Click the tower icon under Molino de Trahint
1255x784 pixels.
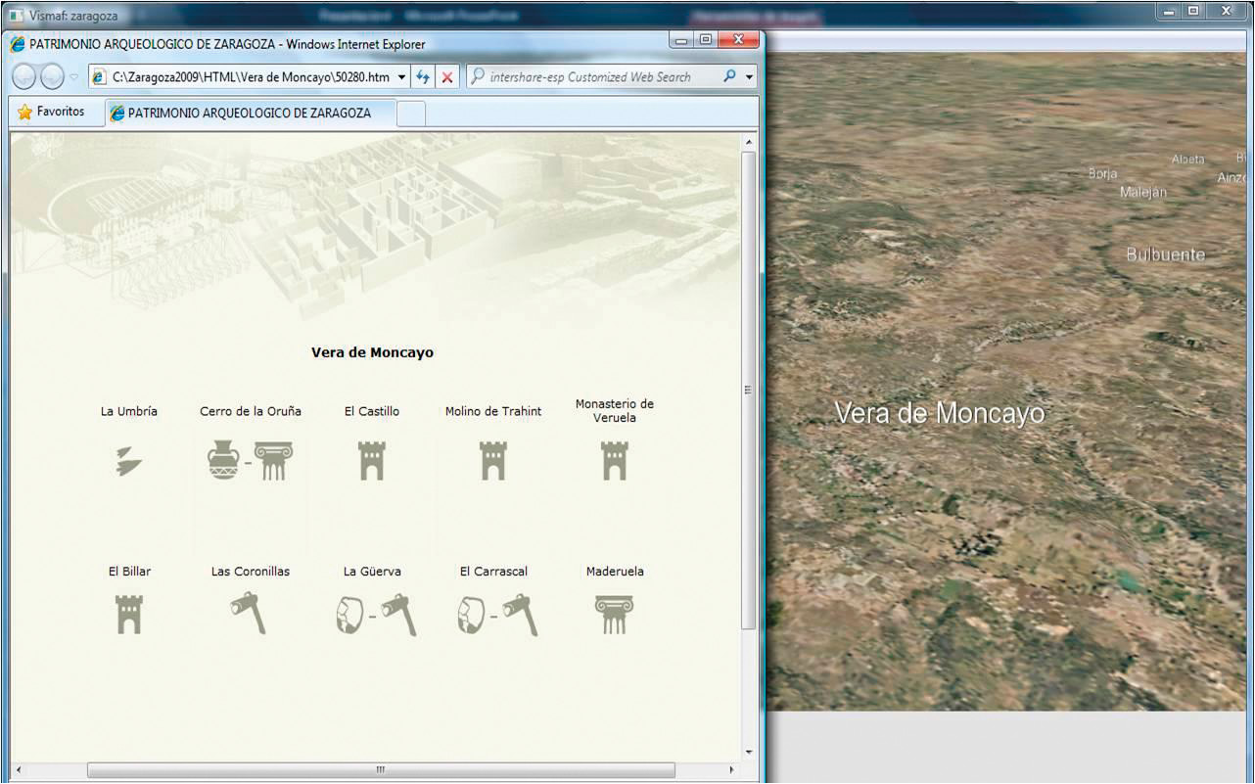tap(493, 460)
